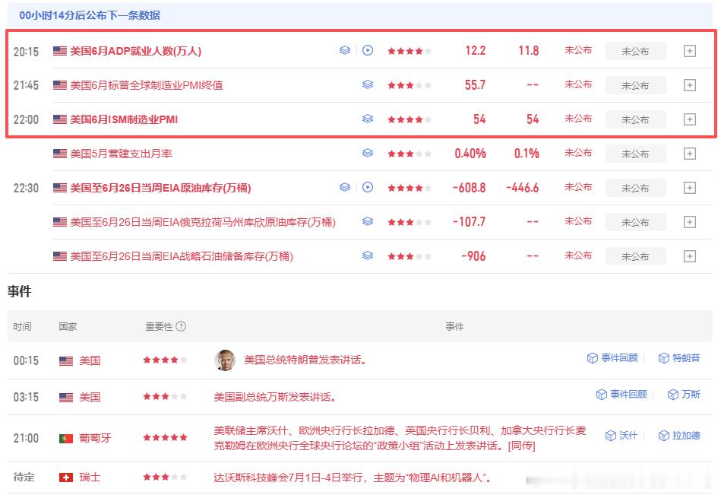Expand the 美国5月营建支出月率 row with plus
This screenshot has height=495, width=721.
[x=689, y=154]
